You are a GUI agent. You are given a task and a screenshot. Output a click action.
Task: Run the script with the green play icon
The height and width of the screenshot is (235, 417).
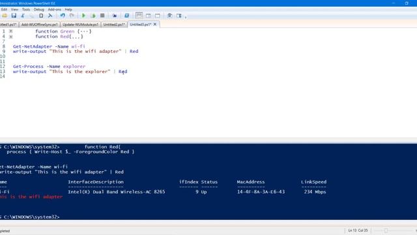(x=83, y=16)
